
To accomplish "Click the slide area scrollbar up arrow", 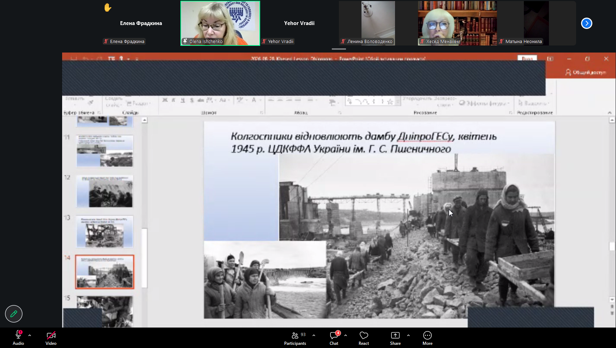I will coord(612,120).
